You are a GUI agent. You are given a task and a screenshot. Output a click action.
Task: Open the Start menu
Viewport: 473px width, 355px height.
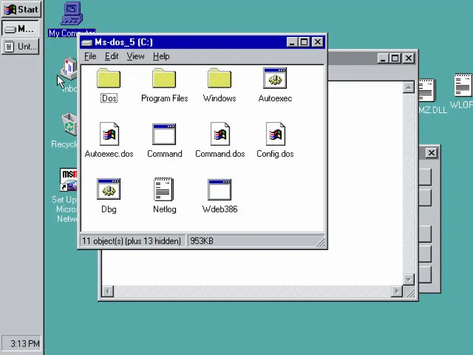pos(21,9)
